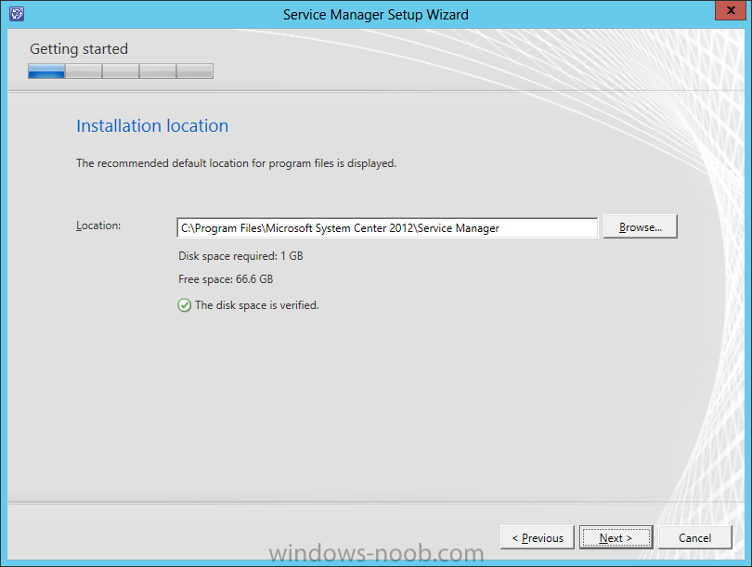Image resolution: width=752 pixels, height=567 pixels.
Task: Cancel the setup wizard
Action: (695, 537)
